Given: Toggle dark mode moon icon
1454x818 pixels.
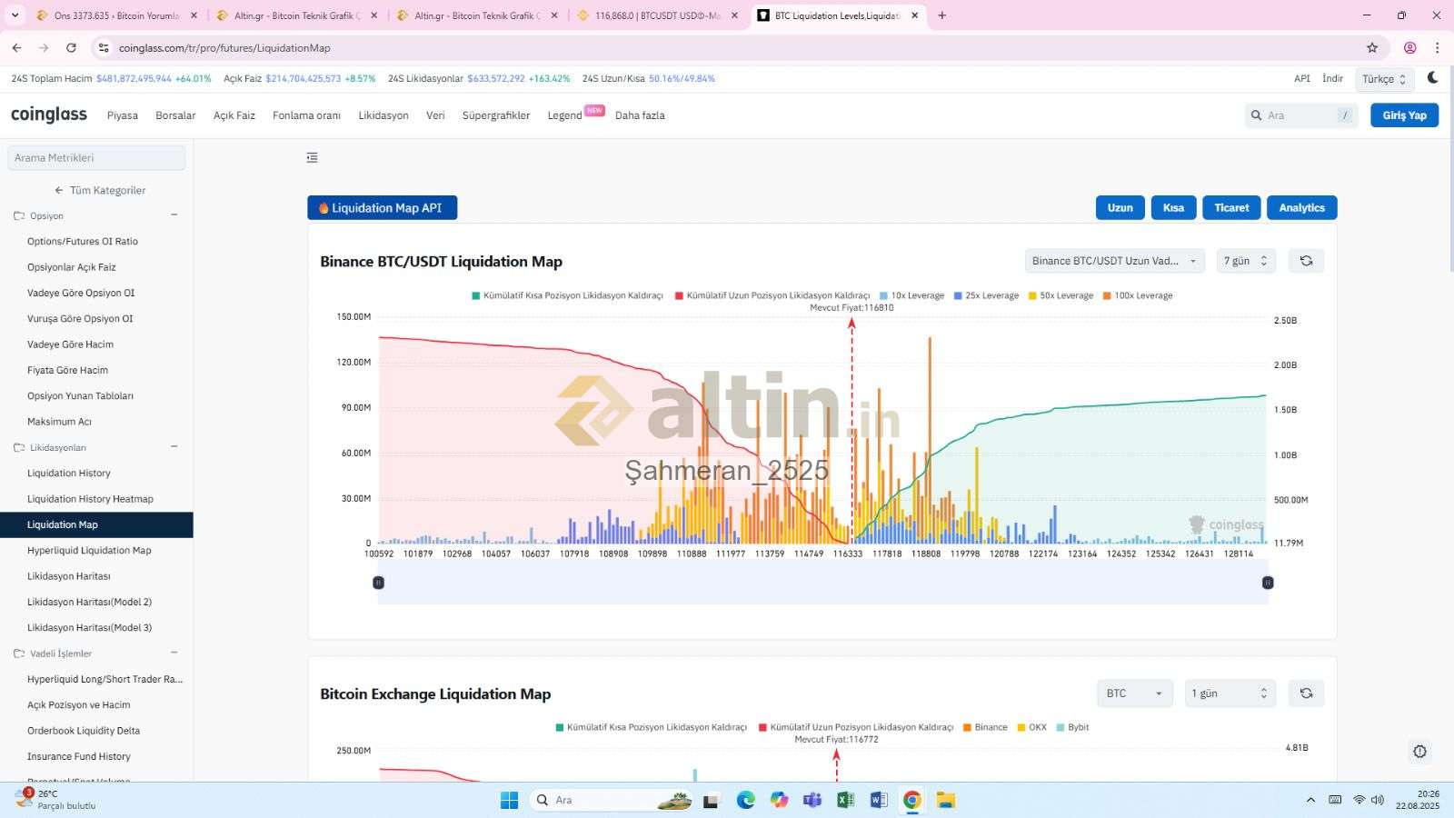Looking at the screenshot, I should click(x=1433, y=78).
